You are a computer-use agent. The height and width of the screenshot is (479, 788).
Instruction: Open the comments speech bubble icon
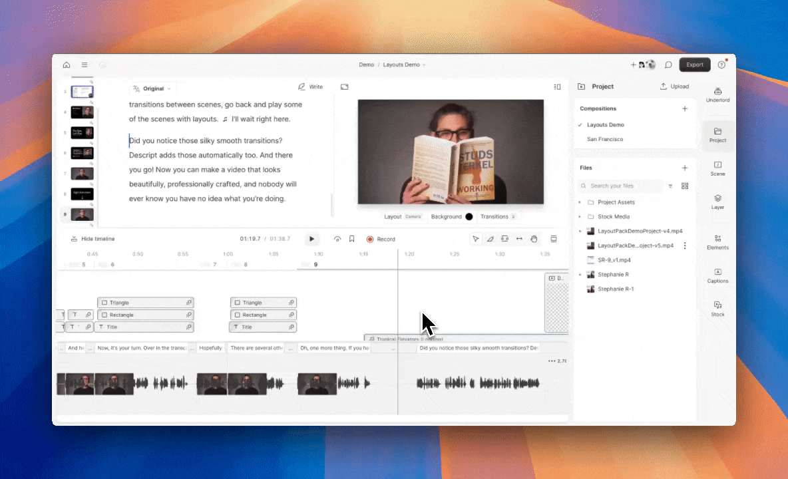click(x=668, y=65)
